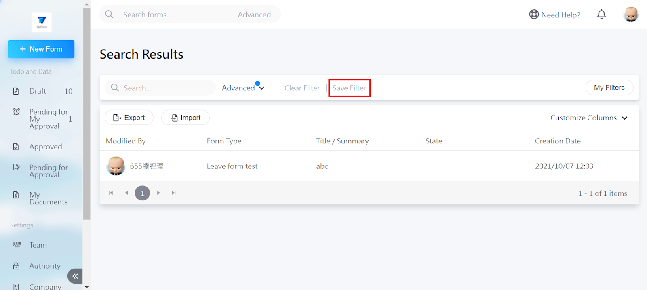Click the BizForm logo
Image resolution: width=647 pixels, height=290 pixels.
[x=42, y=22]
